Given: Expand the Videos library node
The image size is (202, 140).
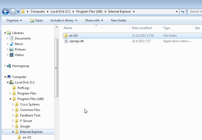Looking at the screenshot, I should [8, 55].
